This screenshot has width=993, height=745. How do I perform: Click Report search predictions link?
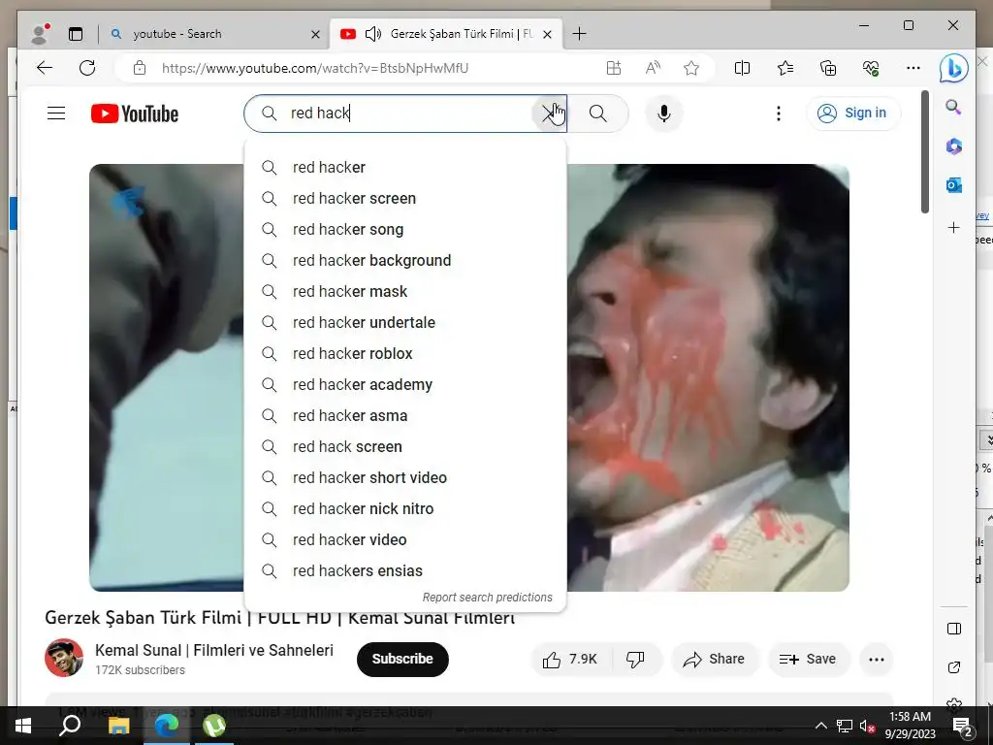[487, 598]
